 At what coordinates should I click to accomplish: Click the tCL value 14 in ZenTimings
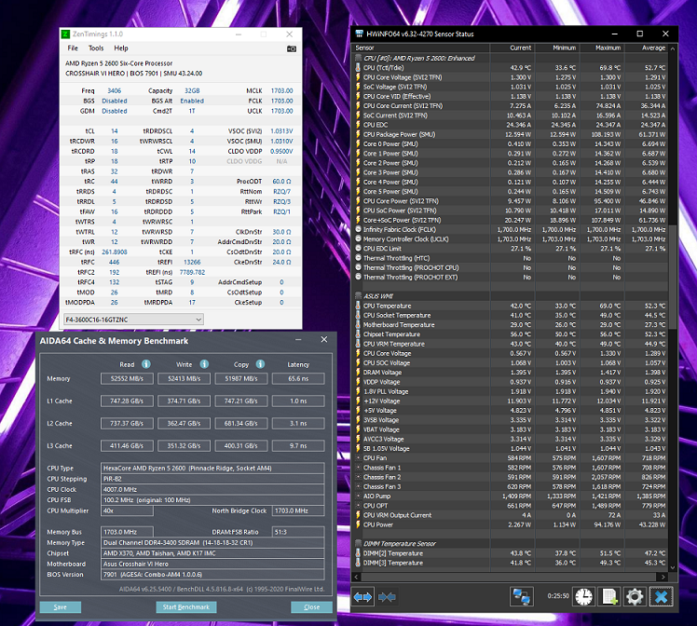point(115,131)
